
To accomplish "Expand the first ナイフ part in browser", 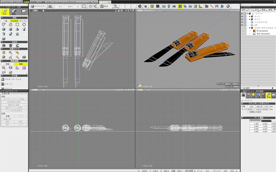I will 250,16.
